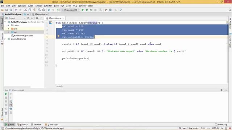Close the IfExpression.kt editor tab
This screenshot has height=130, width=232.
(63, 18)
